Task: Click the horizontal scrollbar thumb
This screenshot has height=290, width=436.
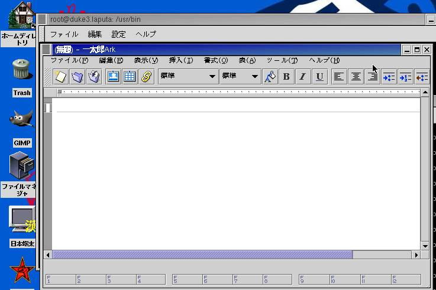Action: (x=203, y=255)
